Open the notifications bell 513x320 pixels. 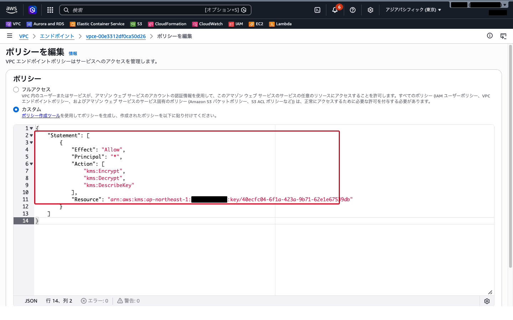point(335,10)
